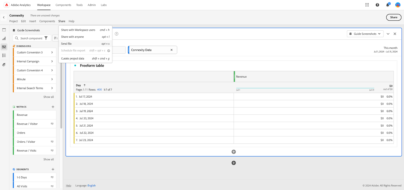Add a blank panel below the current panel

[234, 163]
